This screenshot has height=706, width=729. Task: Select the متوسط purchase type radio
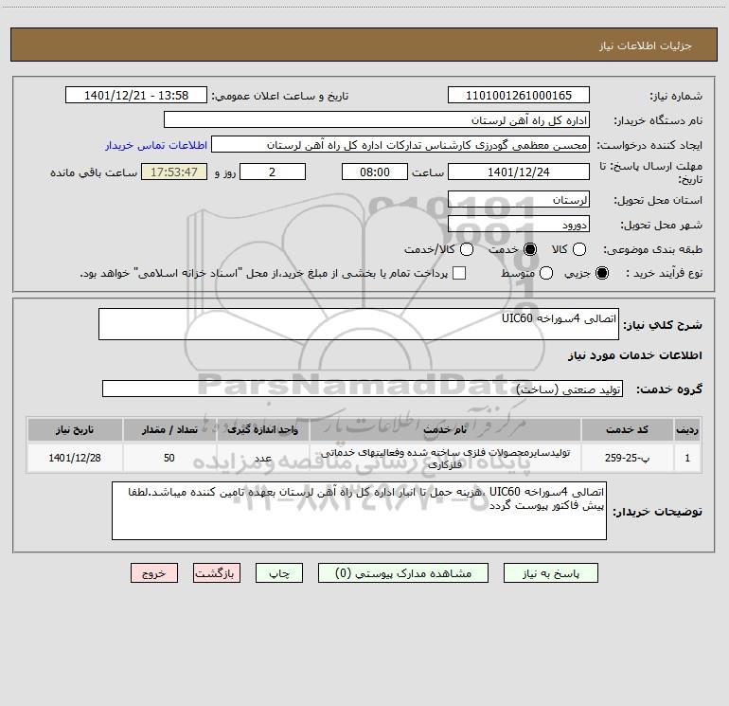click(x=546, y=273)
